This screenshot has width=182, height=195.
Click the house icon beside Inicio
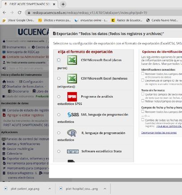[4, 81]
